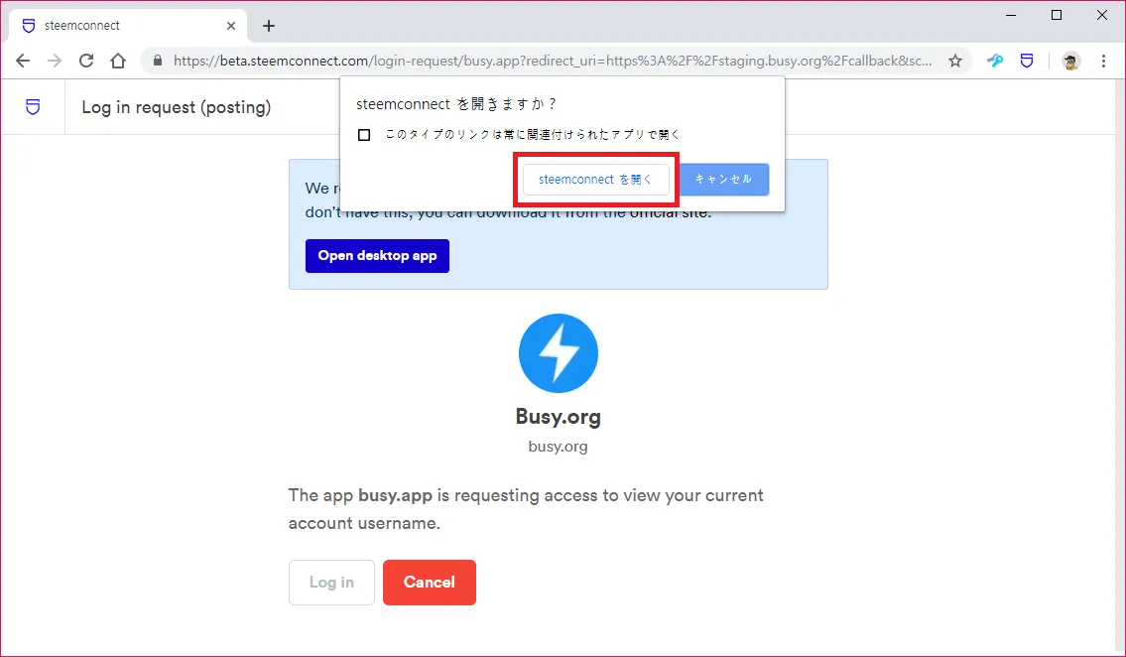The width and height of the screenshot is (1126, 657).
Task: Go back to the previous page
Action: (23, 61)
